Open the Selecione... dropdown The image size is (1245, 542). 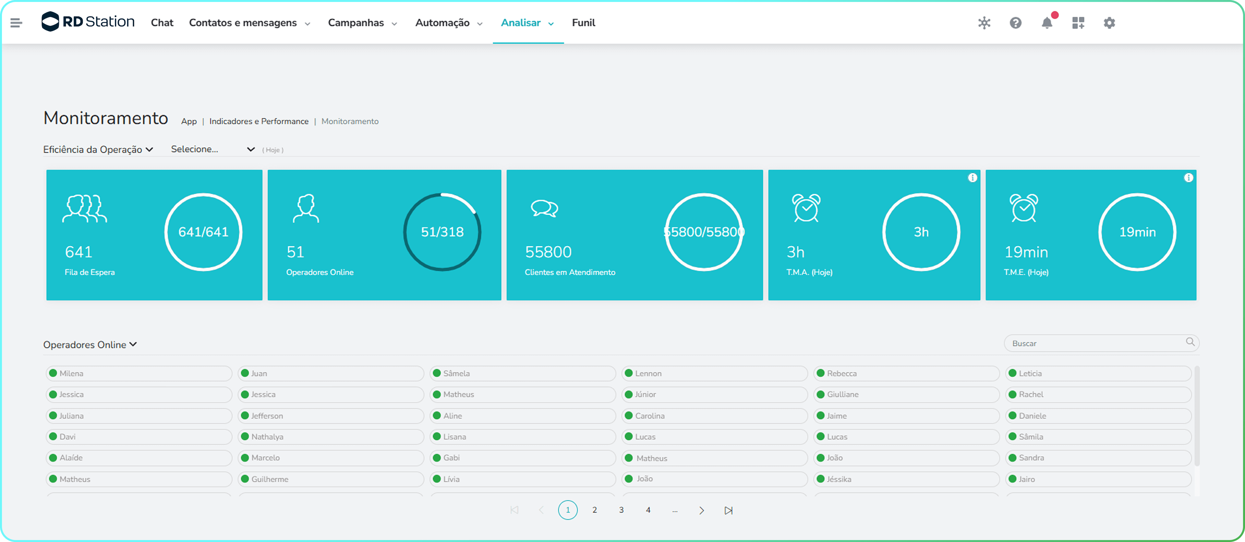pos(213,149)
